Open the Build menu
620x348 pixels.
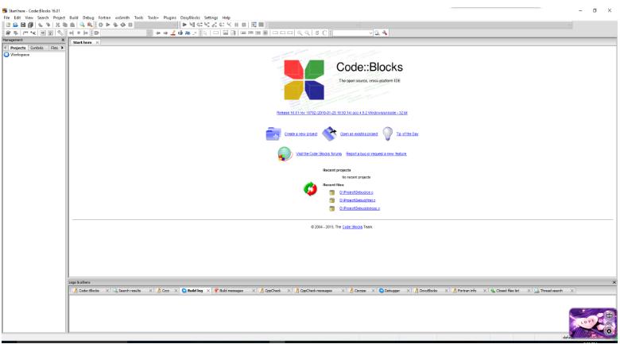[74, 17]
